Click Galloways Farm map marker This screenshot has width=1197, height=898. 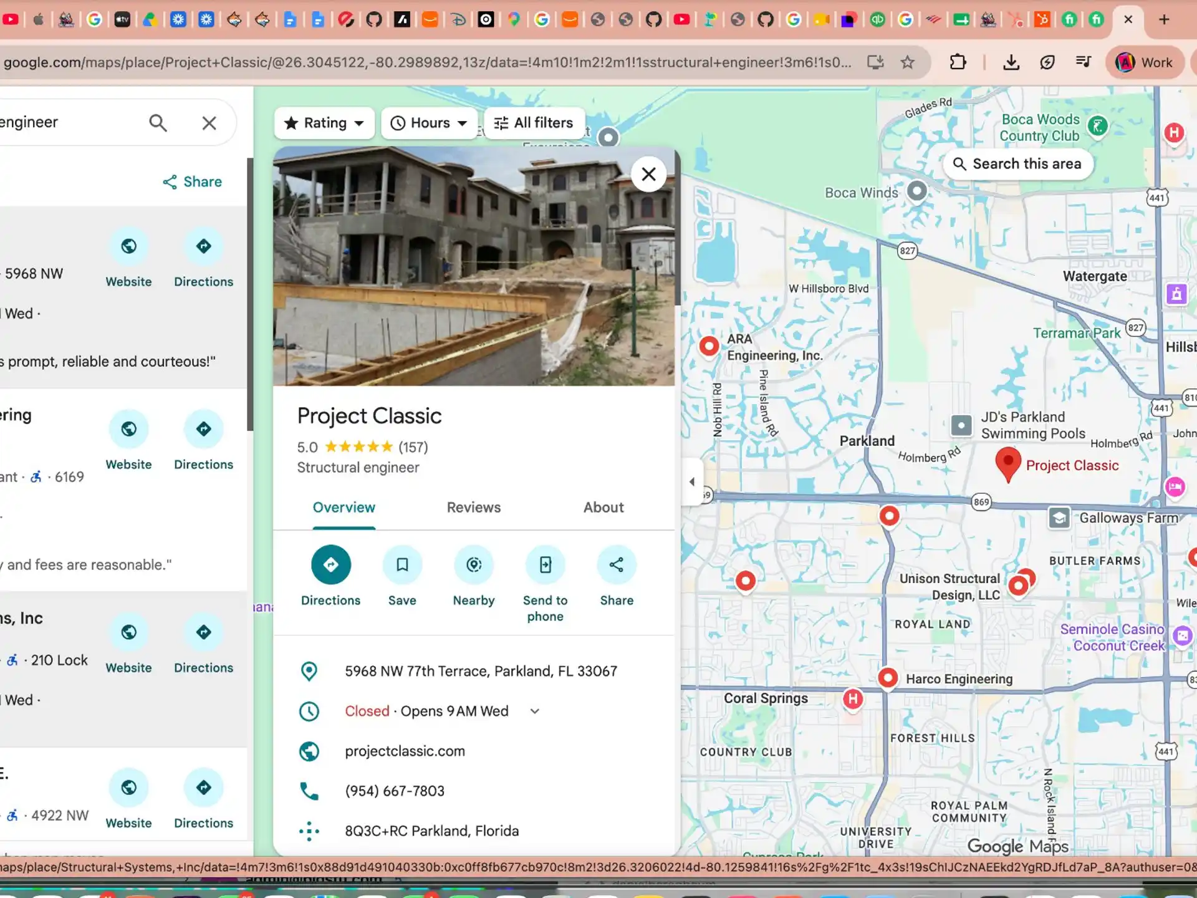pyautogui.click(x=1059, y=518)
